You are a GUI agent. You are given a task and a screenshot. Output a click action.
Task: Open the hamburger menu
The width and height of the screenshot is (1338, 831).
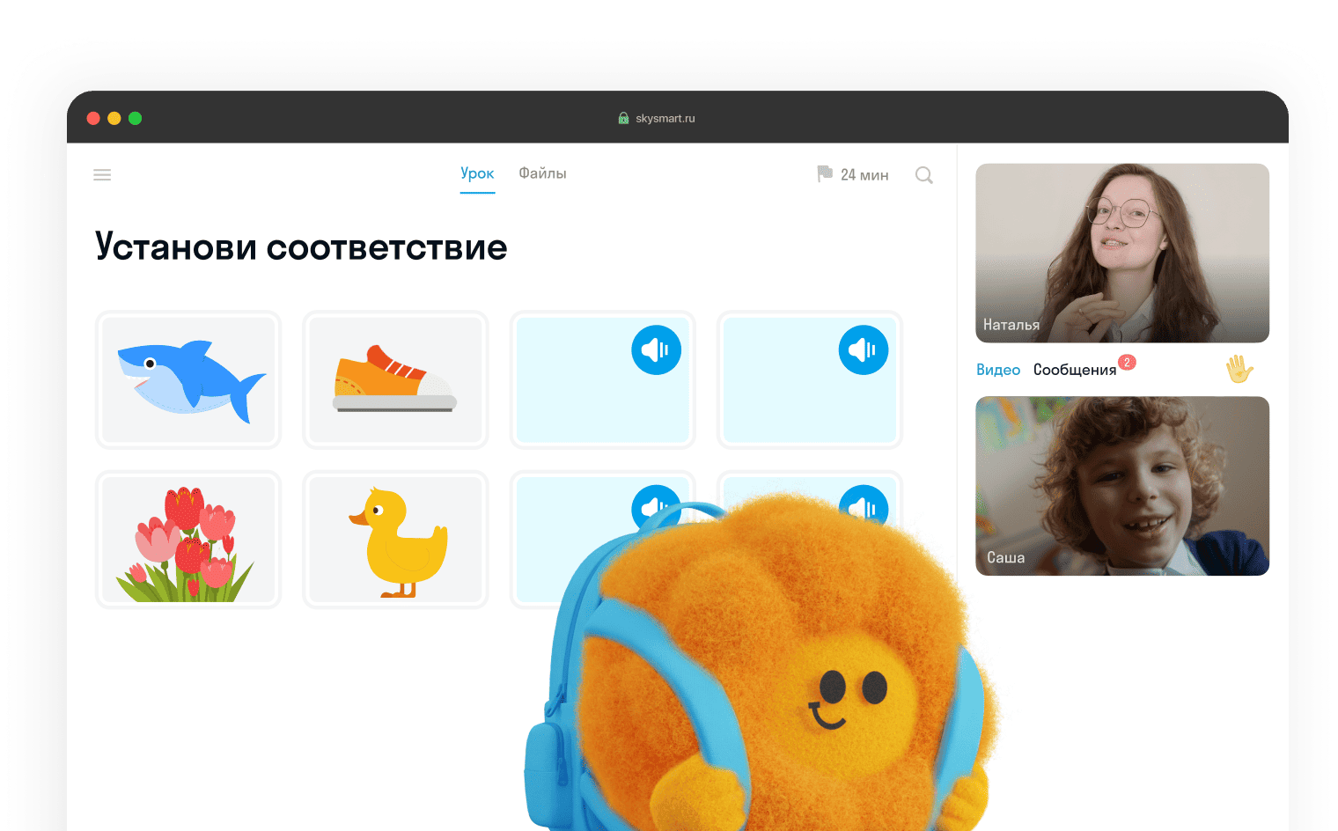(x=102, y=174)
